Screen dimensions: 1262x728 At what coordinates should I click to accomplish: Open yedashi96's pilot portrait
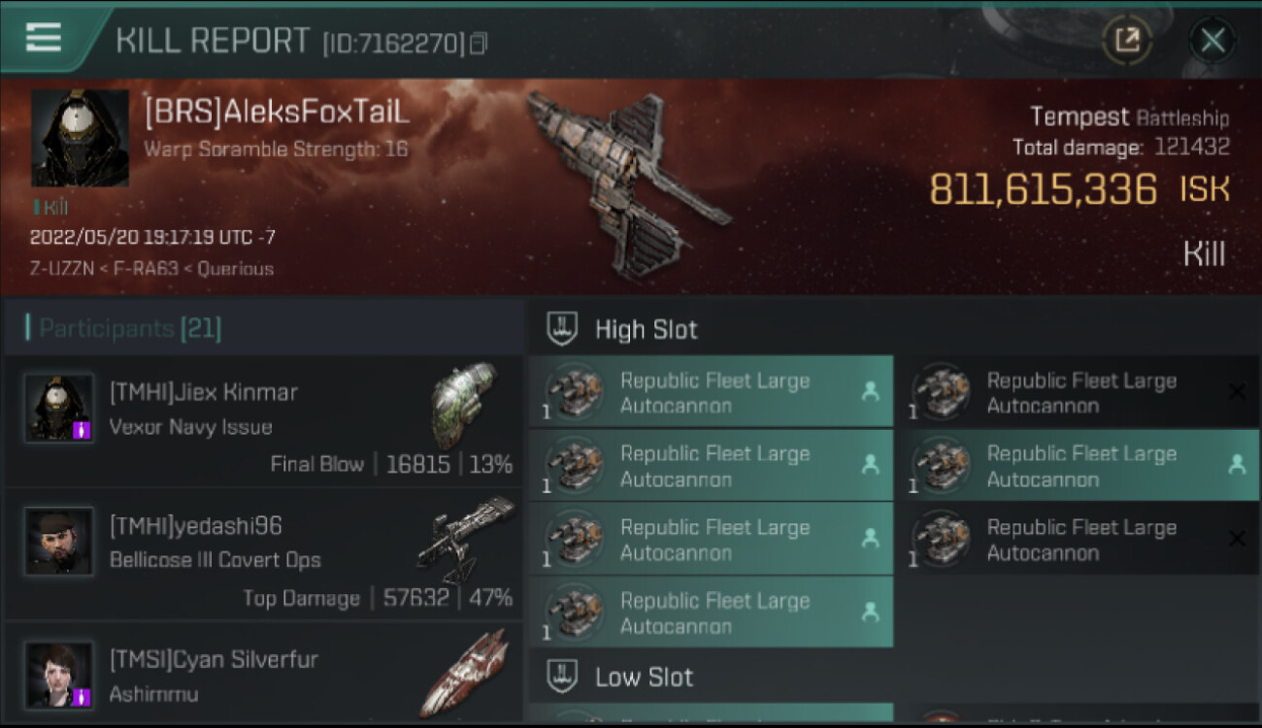point(59,541)
